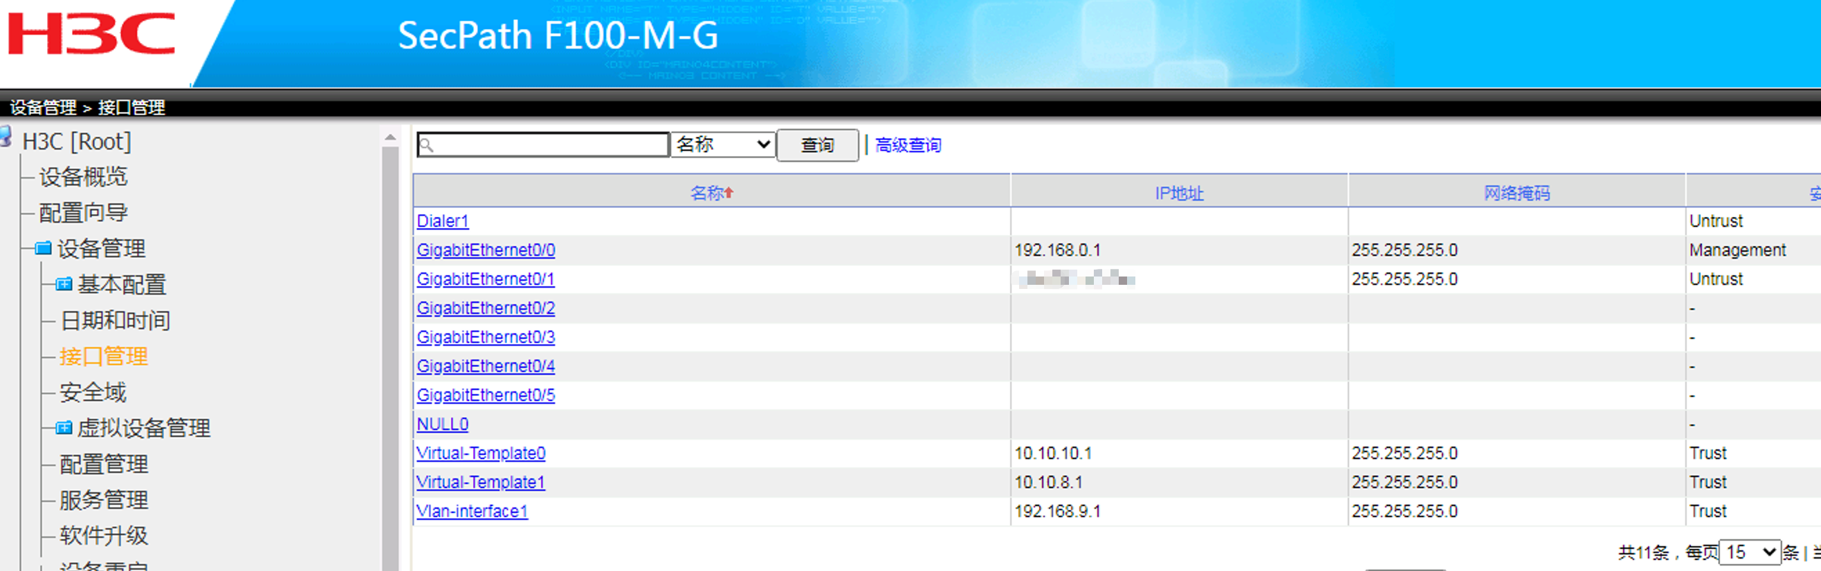Open the NULL0 interface link
This screenshot has height=571, width=1821.
coord(443,424)
